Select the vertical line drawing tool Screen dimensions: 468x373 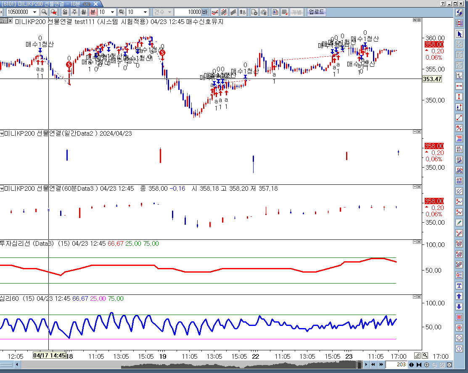coord(459,97)
